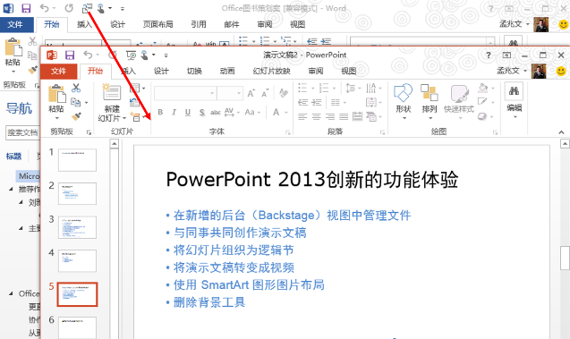Viewport: 570px width, 339px height.
Task: Open PowerPoint 文件 tab
Action: click(58, 71)
